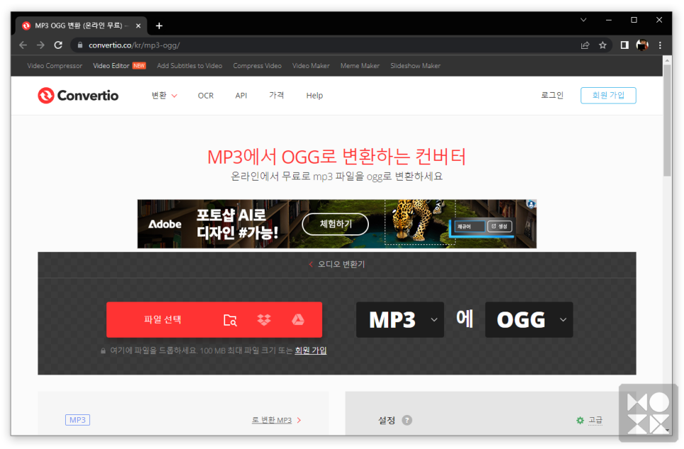Click 회원 가입 link under file button
Screen dimensions: 684x449
[311, 351]
